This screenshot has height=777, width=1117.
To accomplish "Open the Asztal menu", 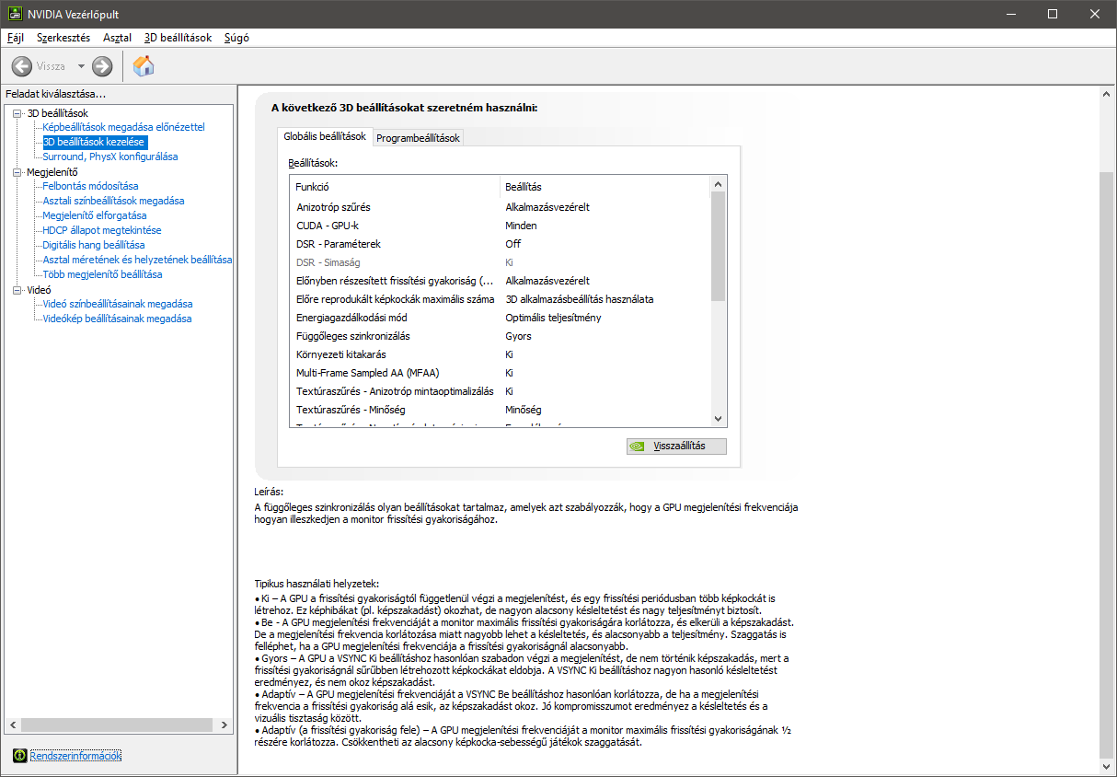I will [x=117, y=38].
